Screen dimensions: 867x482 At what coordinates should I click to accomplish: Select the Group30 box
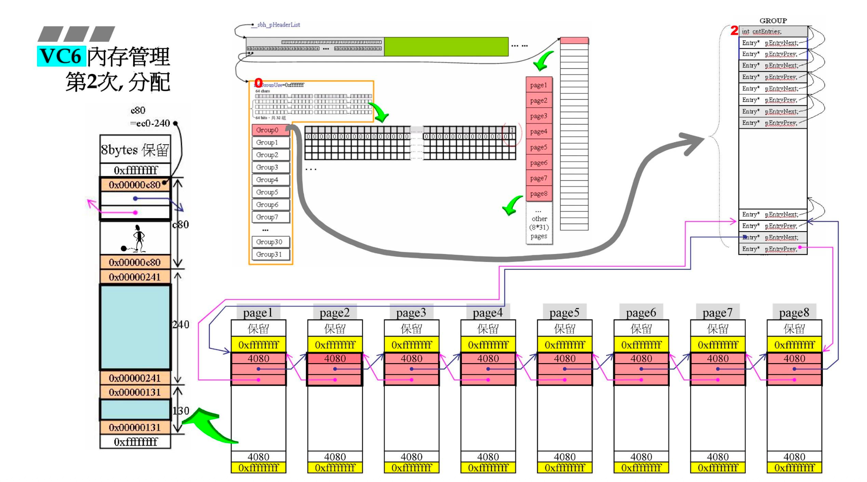(x=271, y=242)
